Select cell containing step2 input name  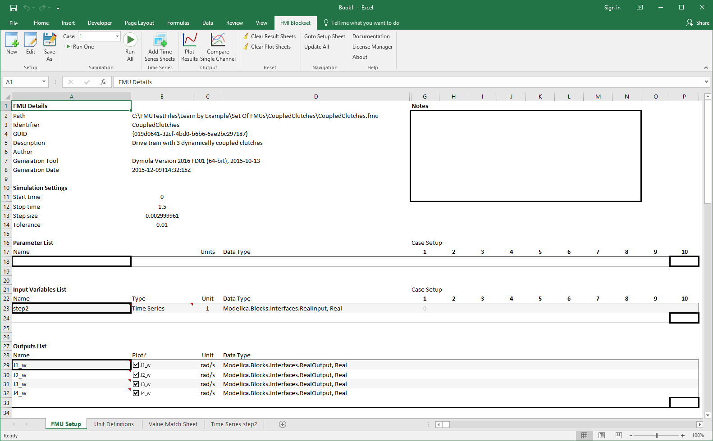(71, 308)
